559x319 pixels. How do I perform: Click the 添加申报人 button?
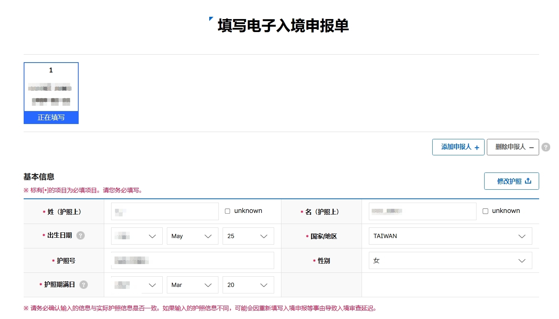click(458, 147)
